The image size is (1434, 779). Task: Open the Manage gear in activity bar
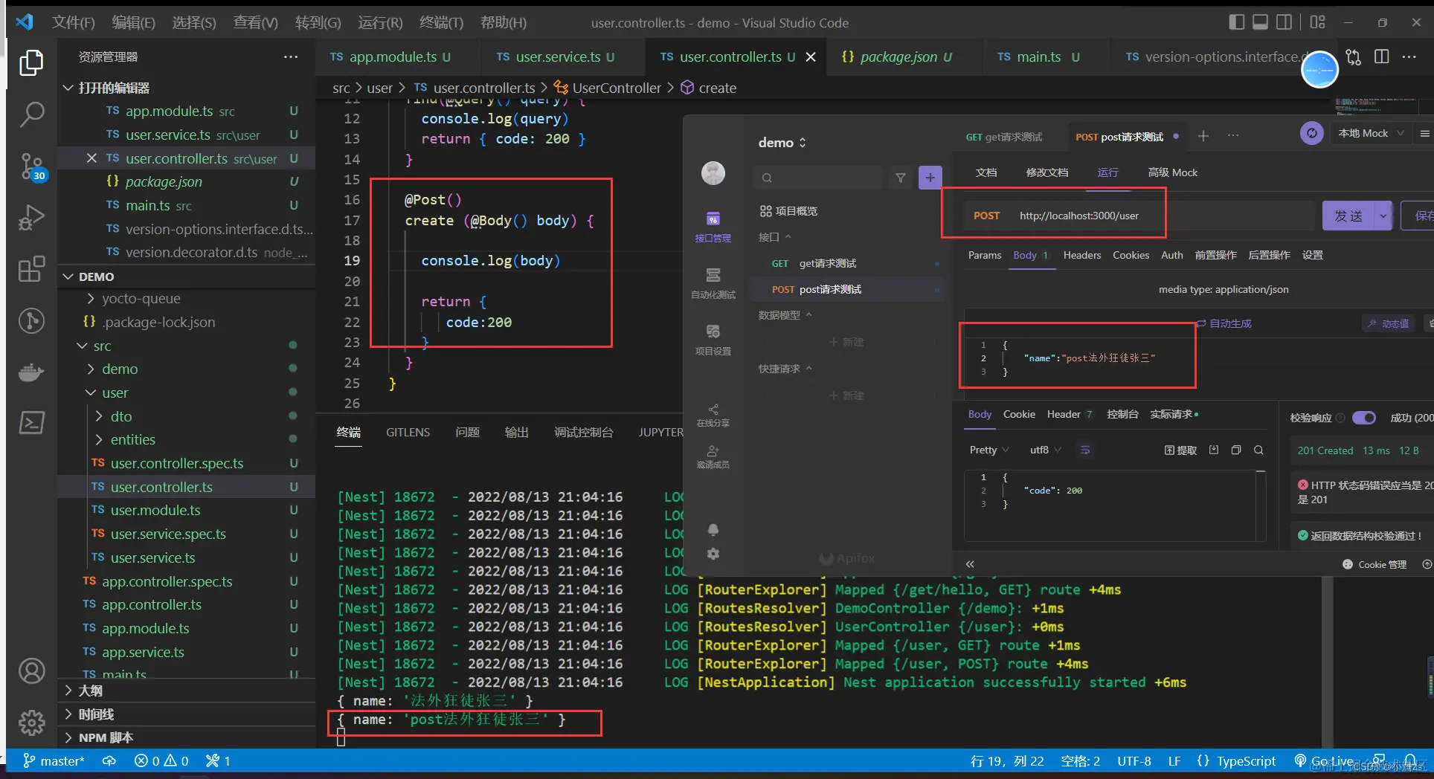(x=31, y=722)
